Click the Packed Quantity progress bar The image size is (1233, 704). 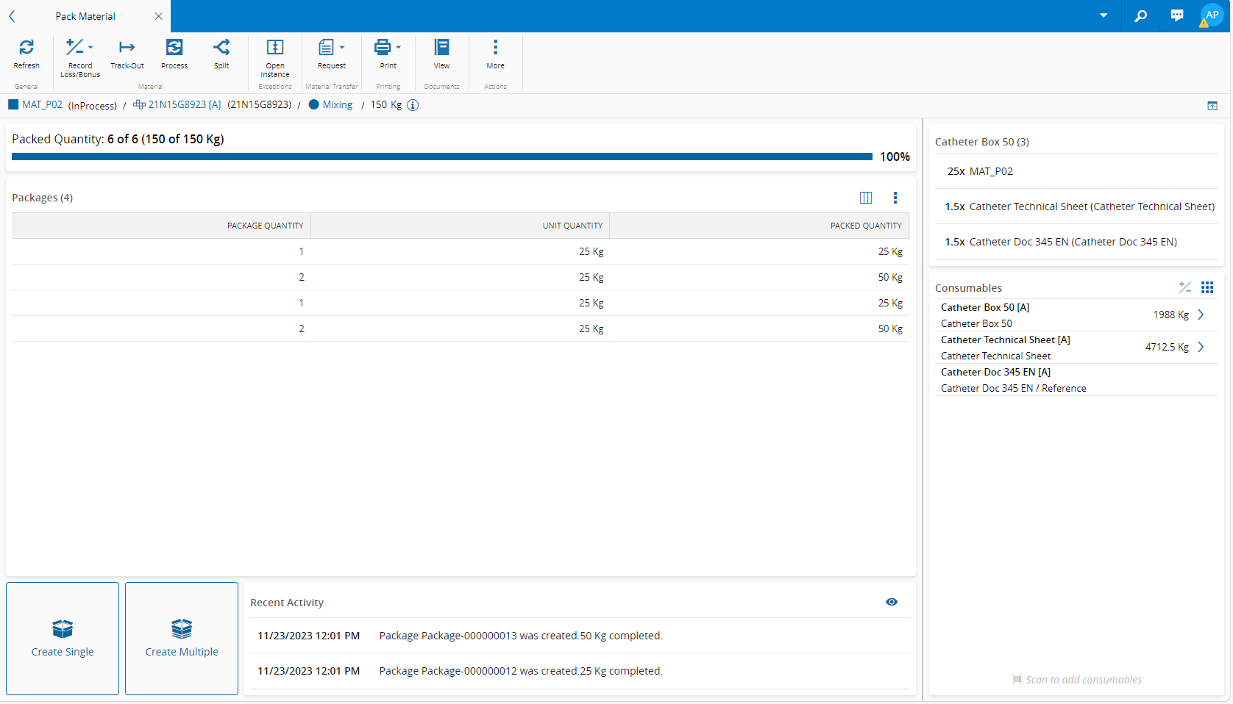tap(441, 157)
